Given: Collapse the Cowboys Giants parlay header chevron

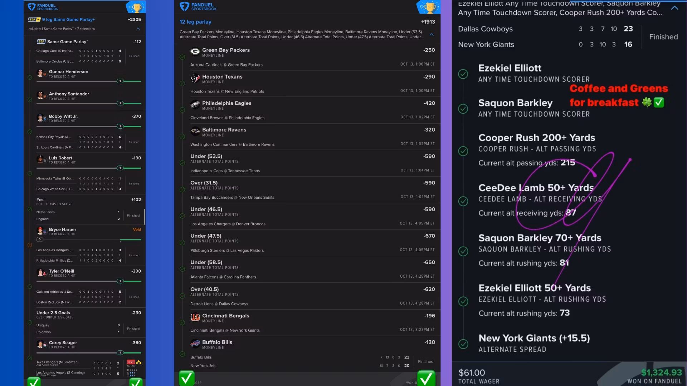Looking at the screenshot, I should point(674,8).
